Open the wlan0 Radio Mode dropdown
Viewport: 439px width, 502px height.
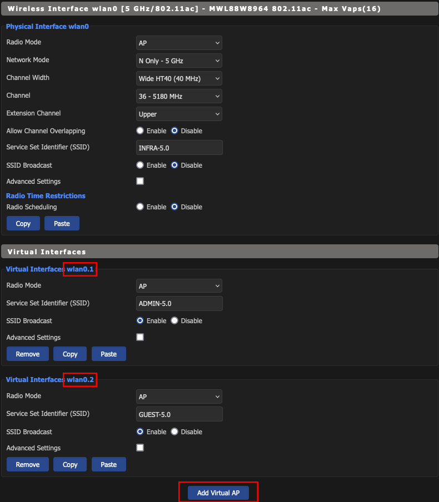[178, 43]
